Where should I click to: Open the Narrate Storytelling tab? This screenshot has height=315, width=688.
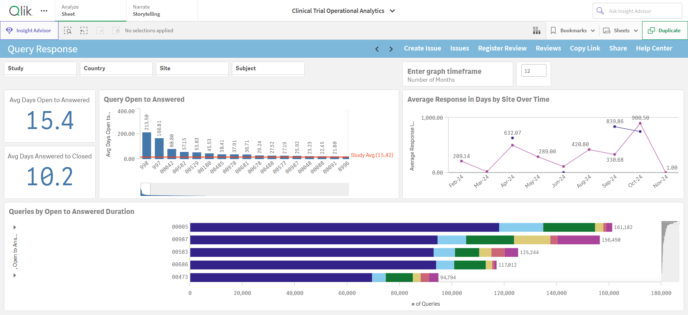pyautogui.click(x=162, y=10)
